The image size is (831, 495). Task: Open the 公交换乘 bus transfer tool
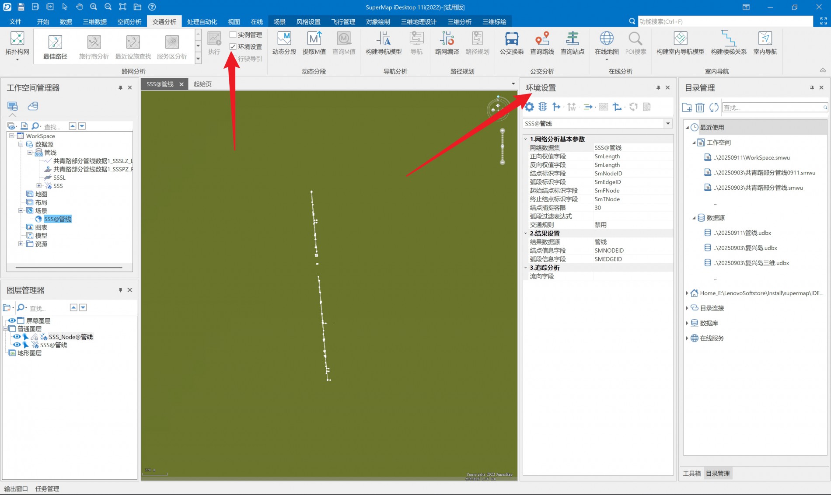pyautogui.click(x=511, y=39)
